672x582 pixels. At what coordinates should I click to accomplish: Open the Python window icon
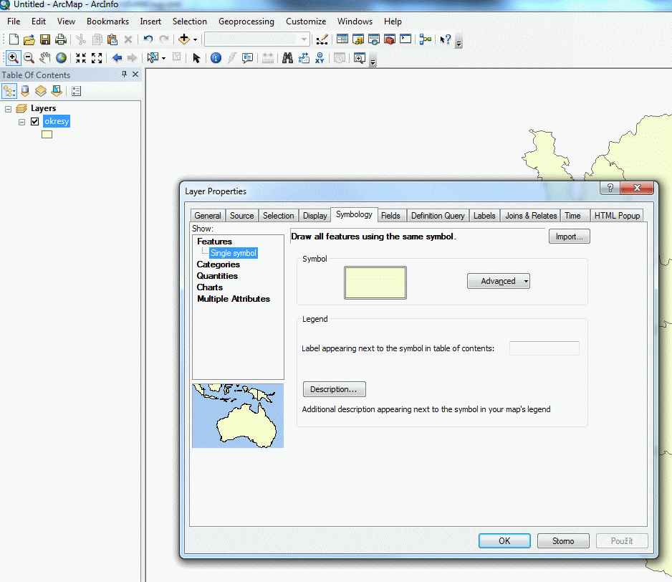click(x=405, y=39)
